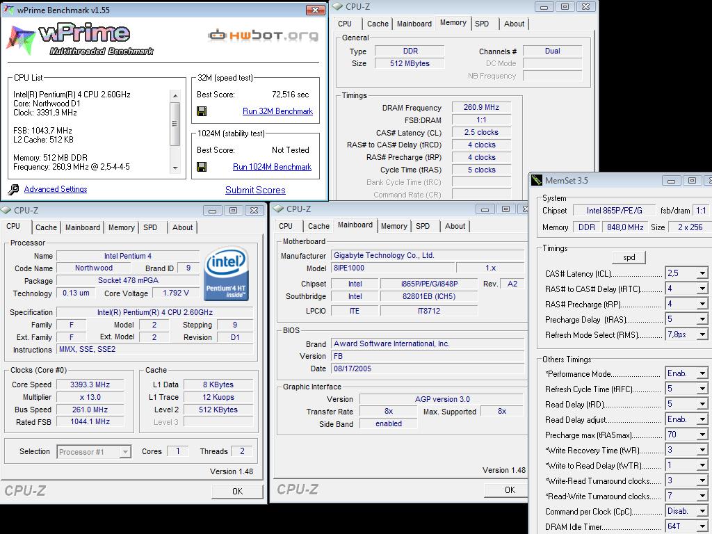This screenshot has height=534, width=712.
Task: Click the CPU-Z memory window title icon
Action: (337, 7)
